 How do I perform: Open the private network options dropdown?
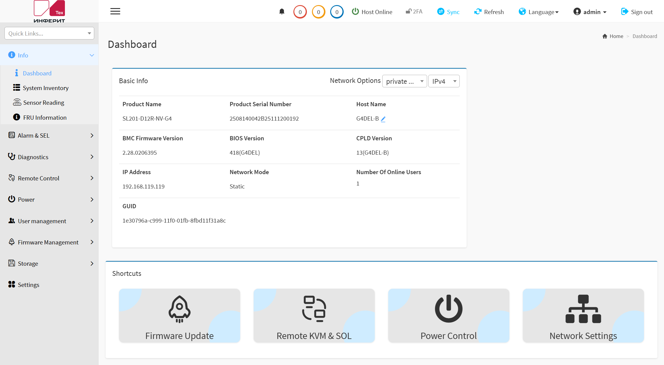(x=404, y=81)
